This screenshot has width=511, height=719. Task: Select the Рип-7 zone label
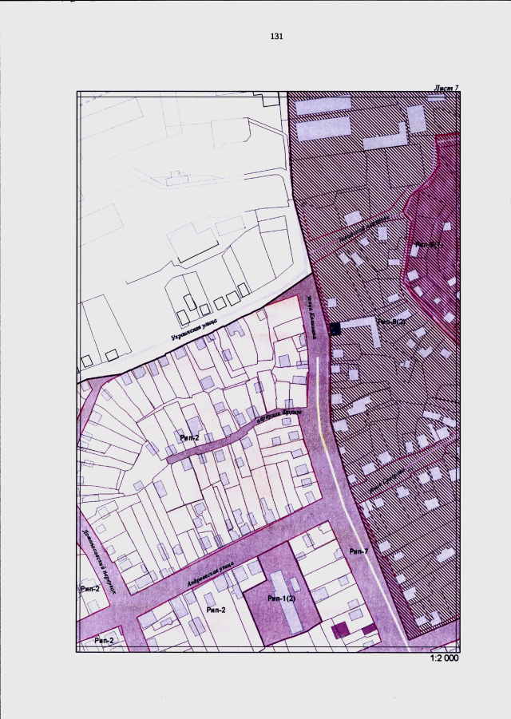coord(358,551)
